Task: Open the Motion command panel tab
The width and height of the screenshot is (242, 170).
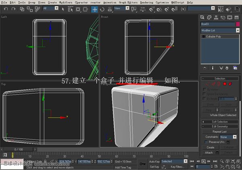Action: pos(223,17)
